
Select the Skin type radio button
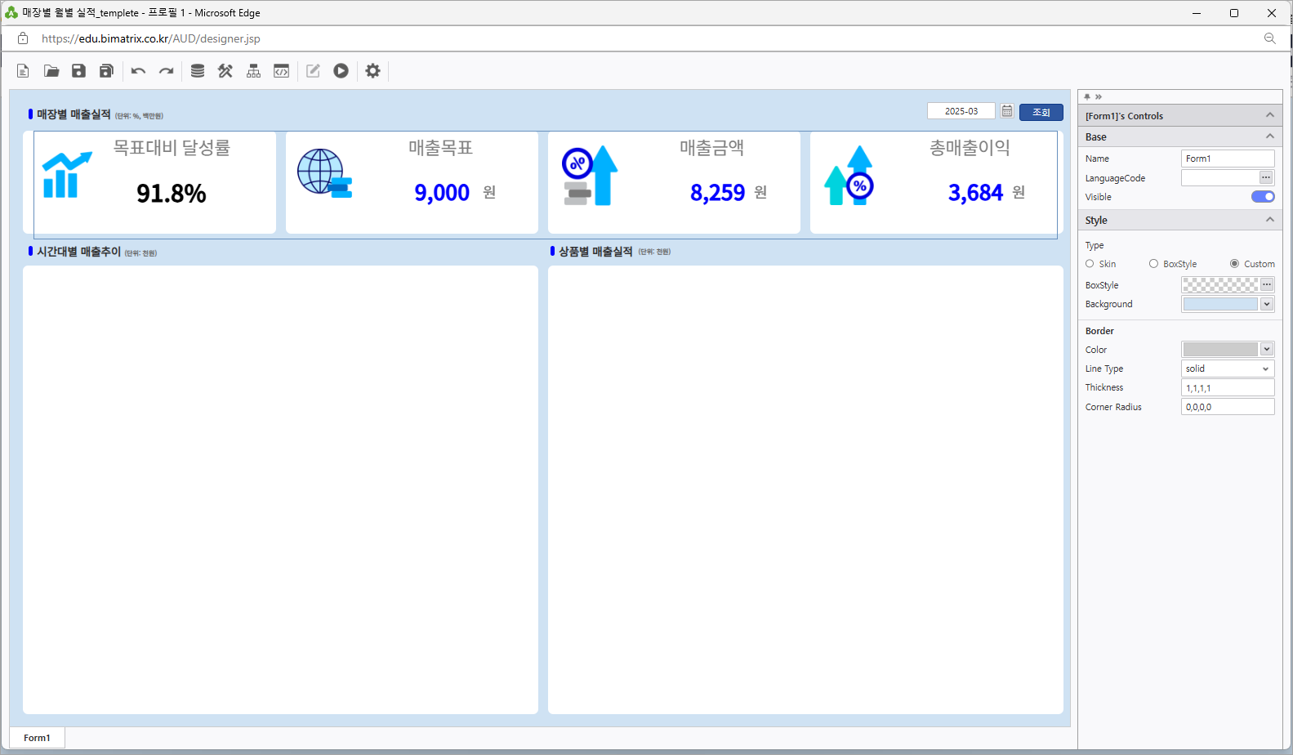(1090, 264)
